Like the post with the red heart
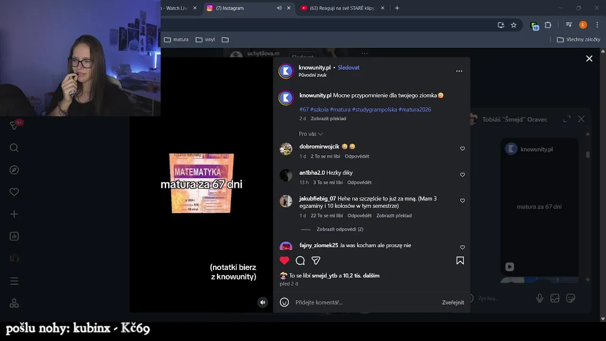The height and width of the screenshot is (341, 606). pyautogui.click(x=284, y=260)
